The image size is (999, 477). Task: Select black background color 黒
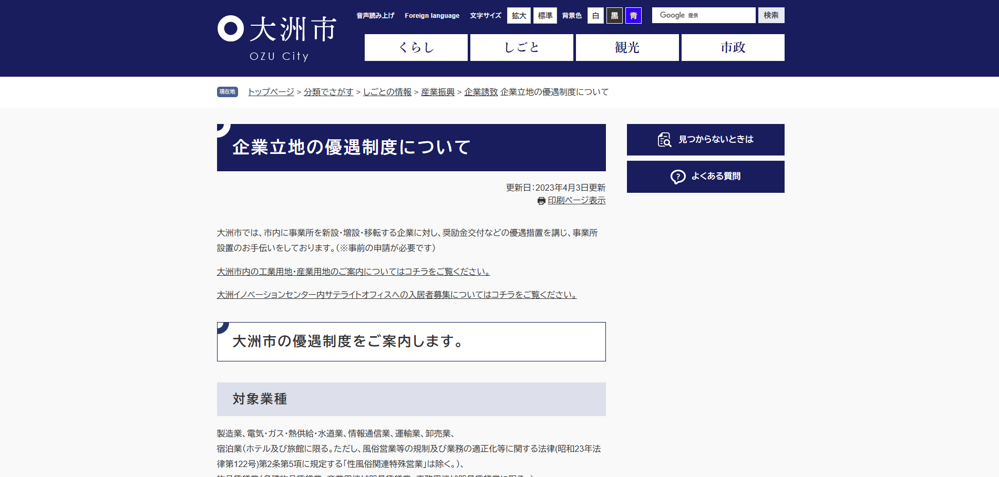(x=614, y=16)
